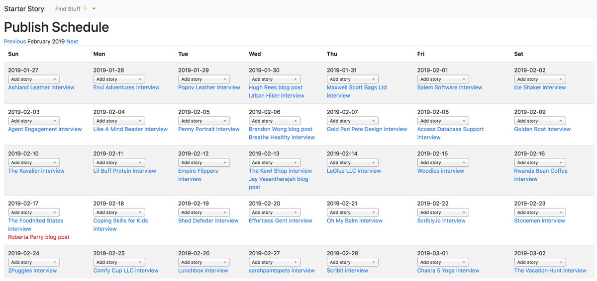Open The Vacation Hunt interview
The width and height of the screenshot is (597, 281).
[550, 271]
